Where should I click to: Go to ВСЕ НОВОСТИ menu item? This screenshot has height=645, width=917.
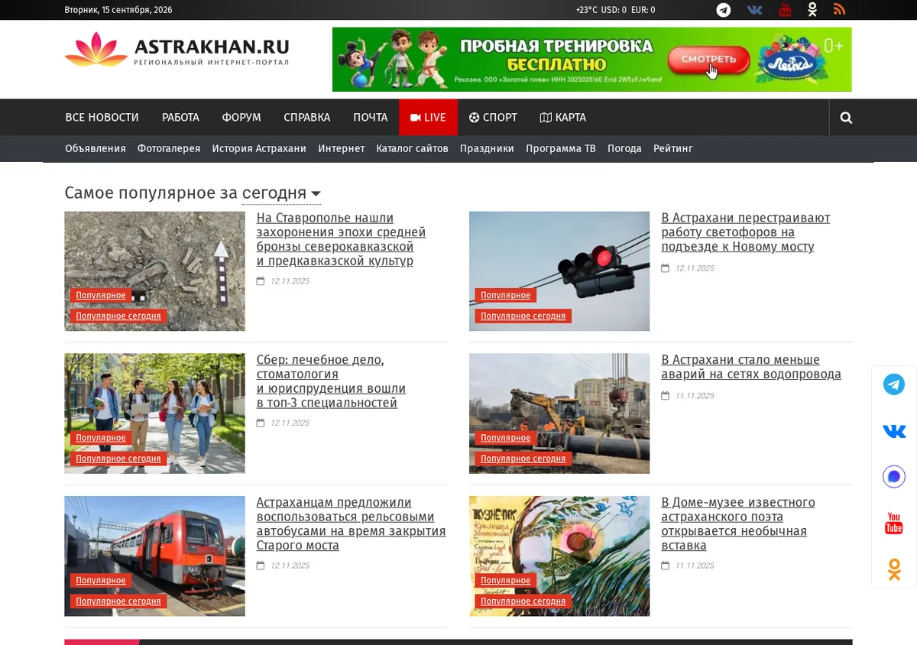coord(102,118)
